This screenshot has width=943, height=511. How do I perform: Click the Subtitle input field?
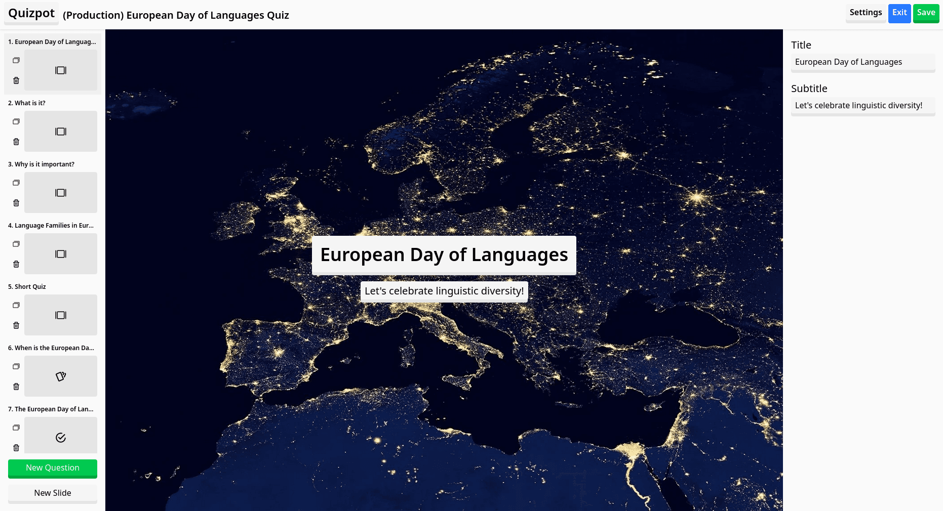[x=862, y=106]
